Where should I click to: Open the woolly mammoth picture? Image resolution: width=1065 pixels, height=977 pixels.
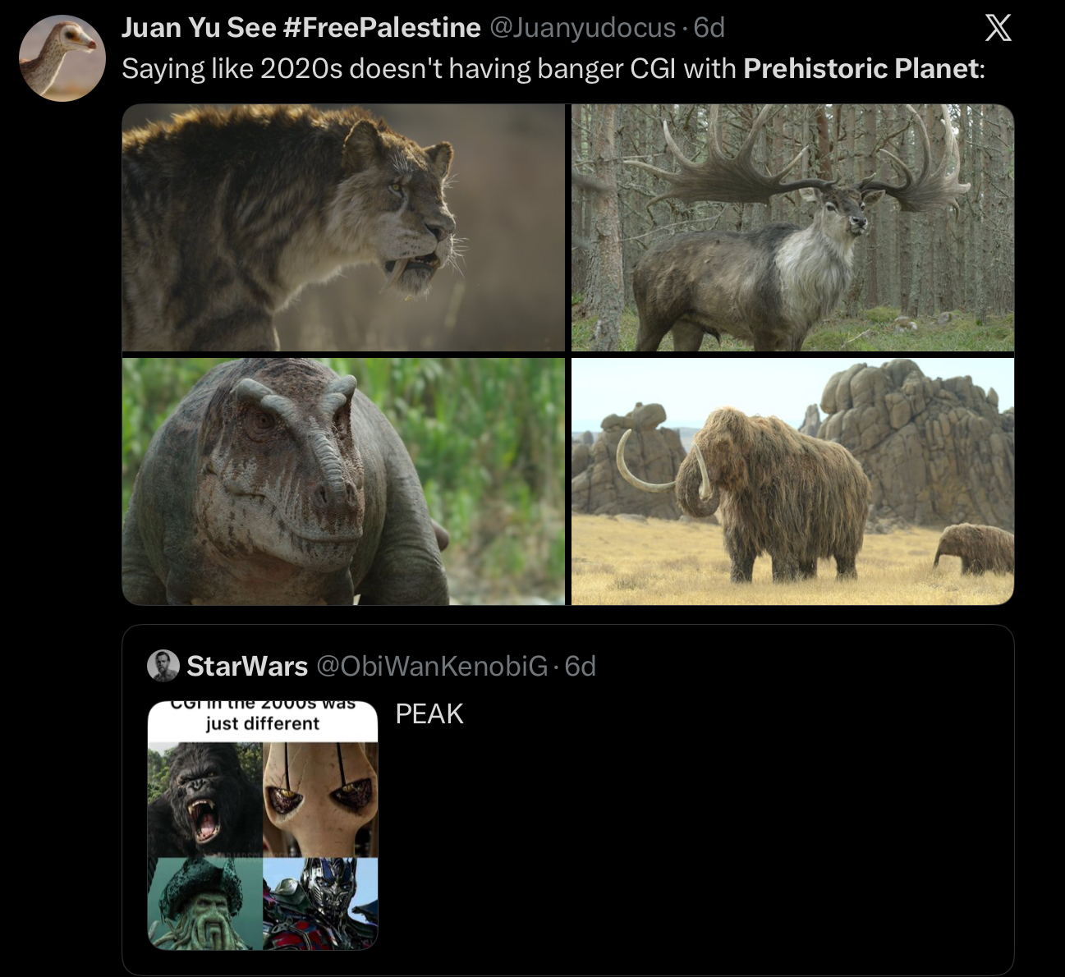click(x=792, y=481)
